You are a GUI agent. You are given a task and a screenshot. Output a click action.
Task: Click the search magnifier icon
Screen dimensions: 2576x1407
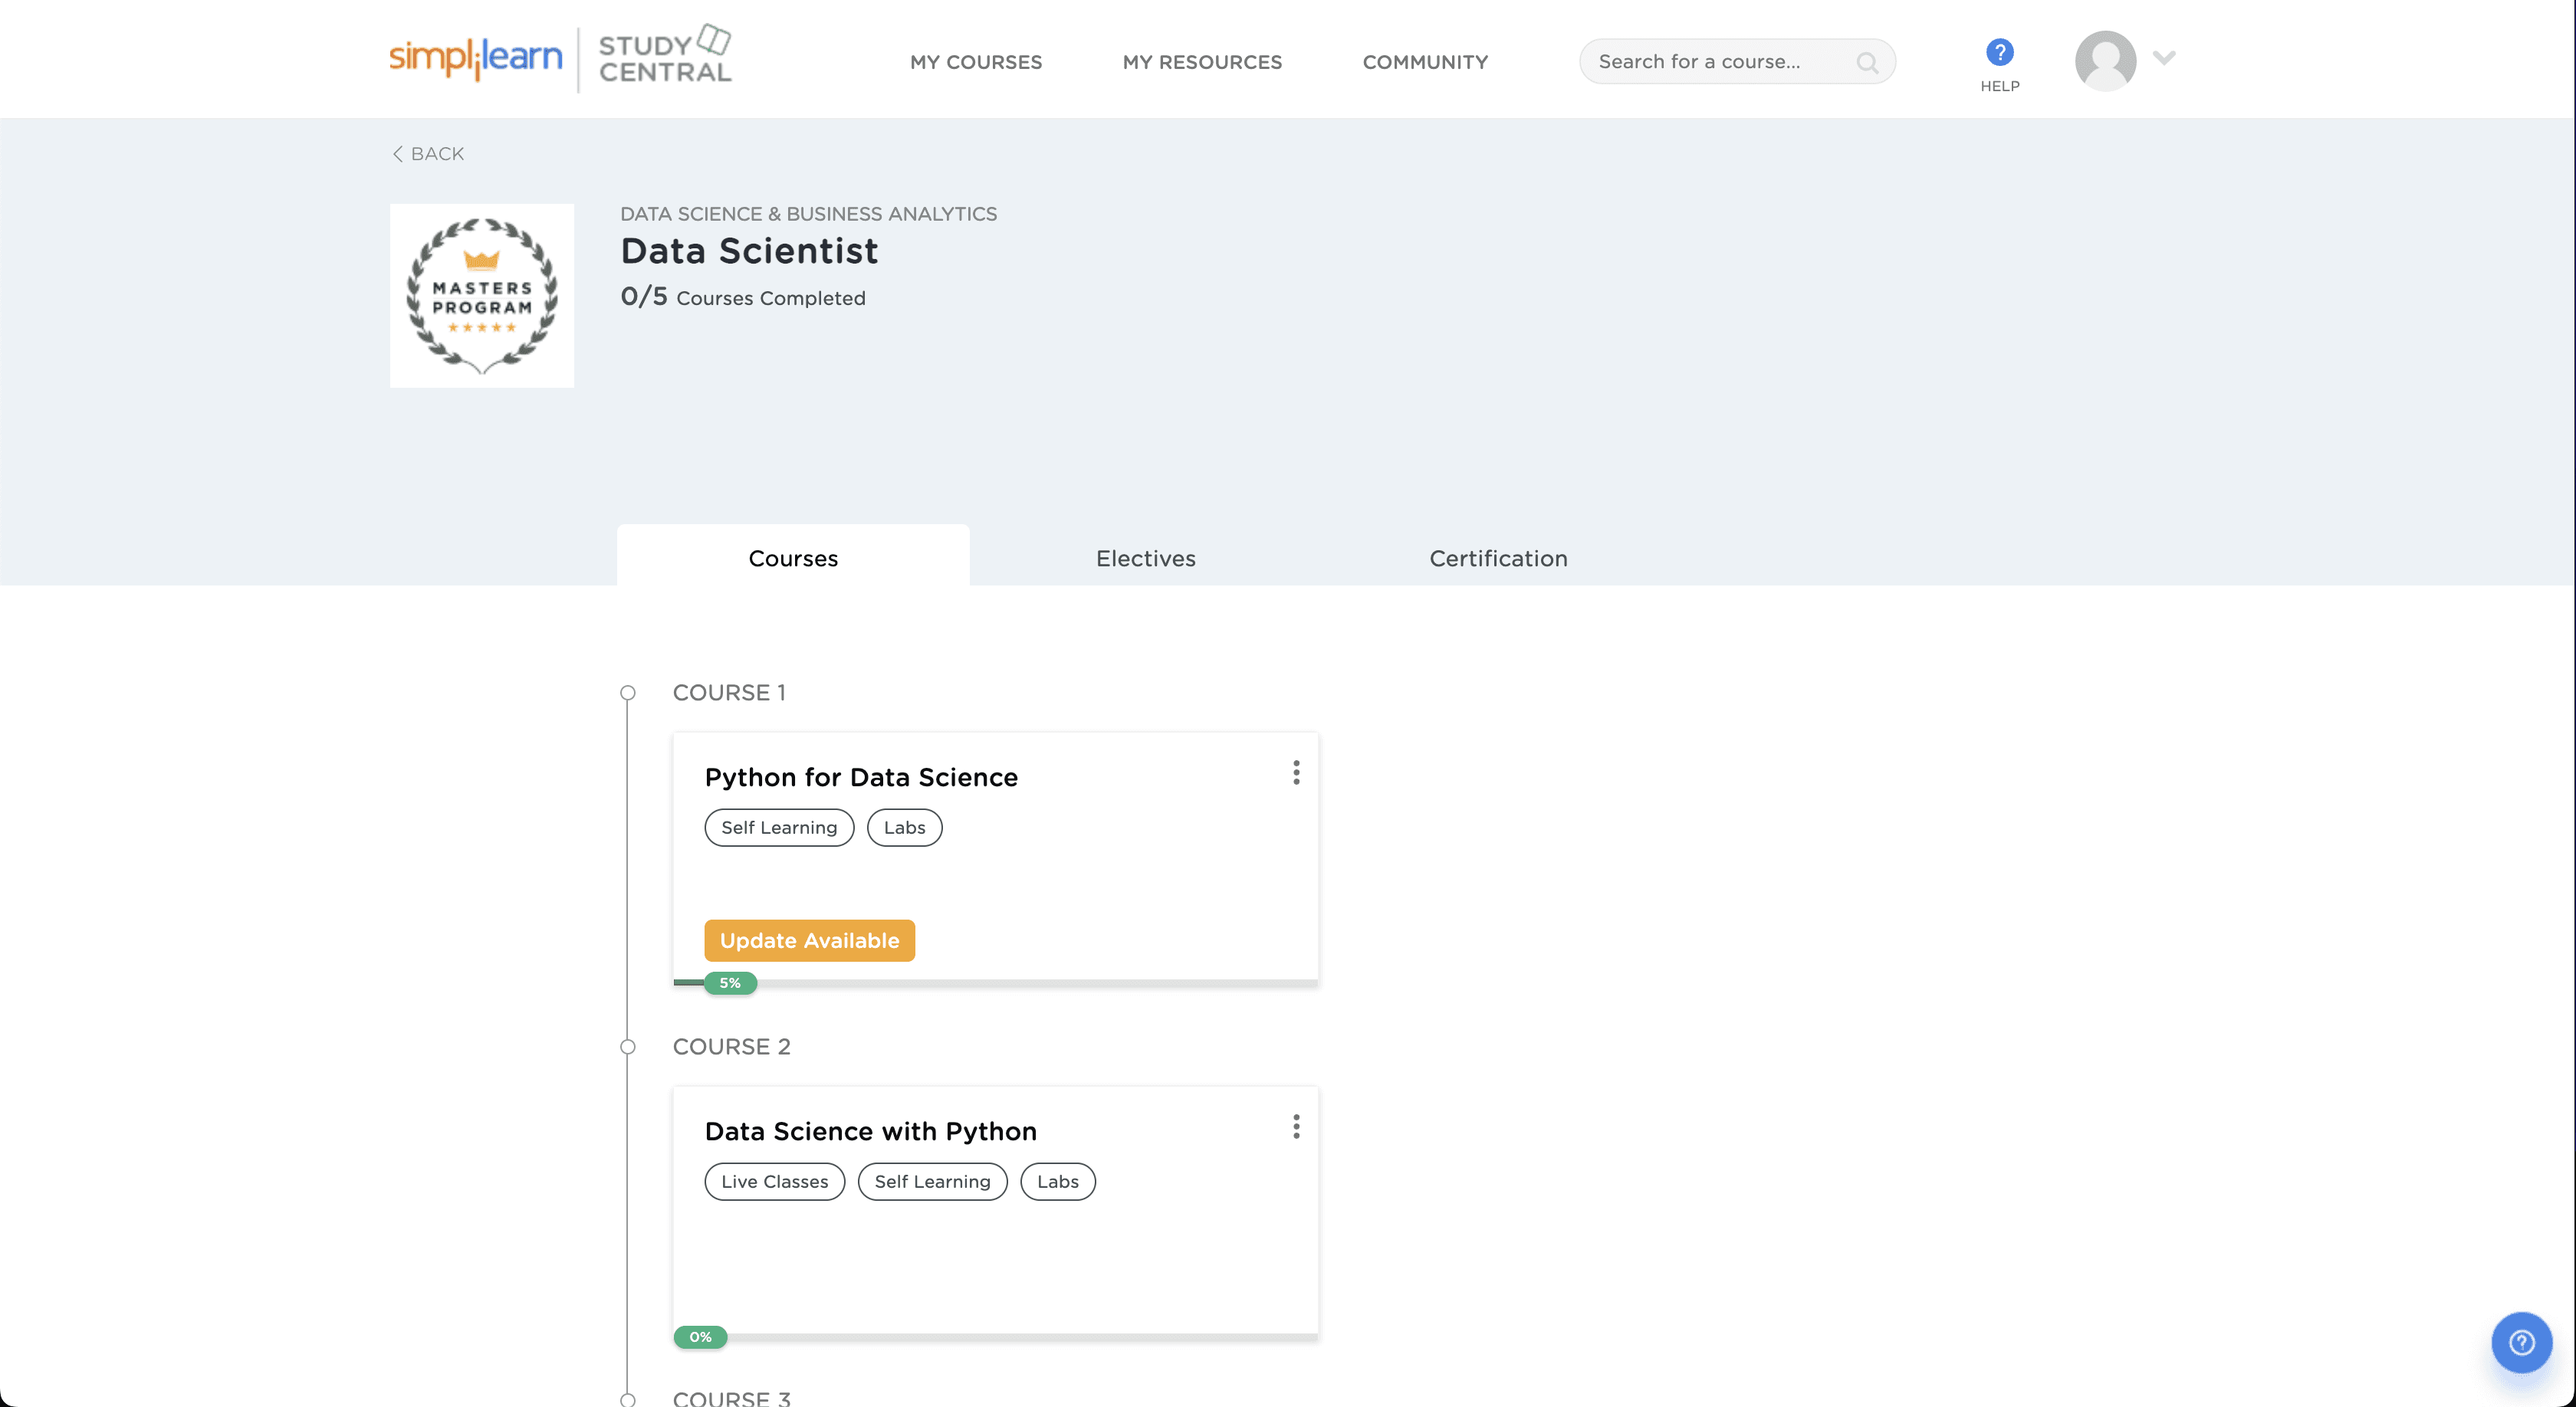tap(1866, 62)
